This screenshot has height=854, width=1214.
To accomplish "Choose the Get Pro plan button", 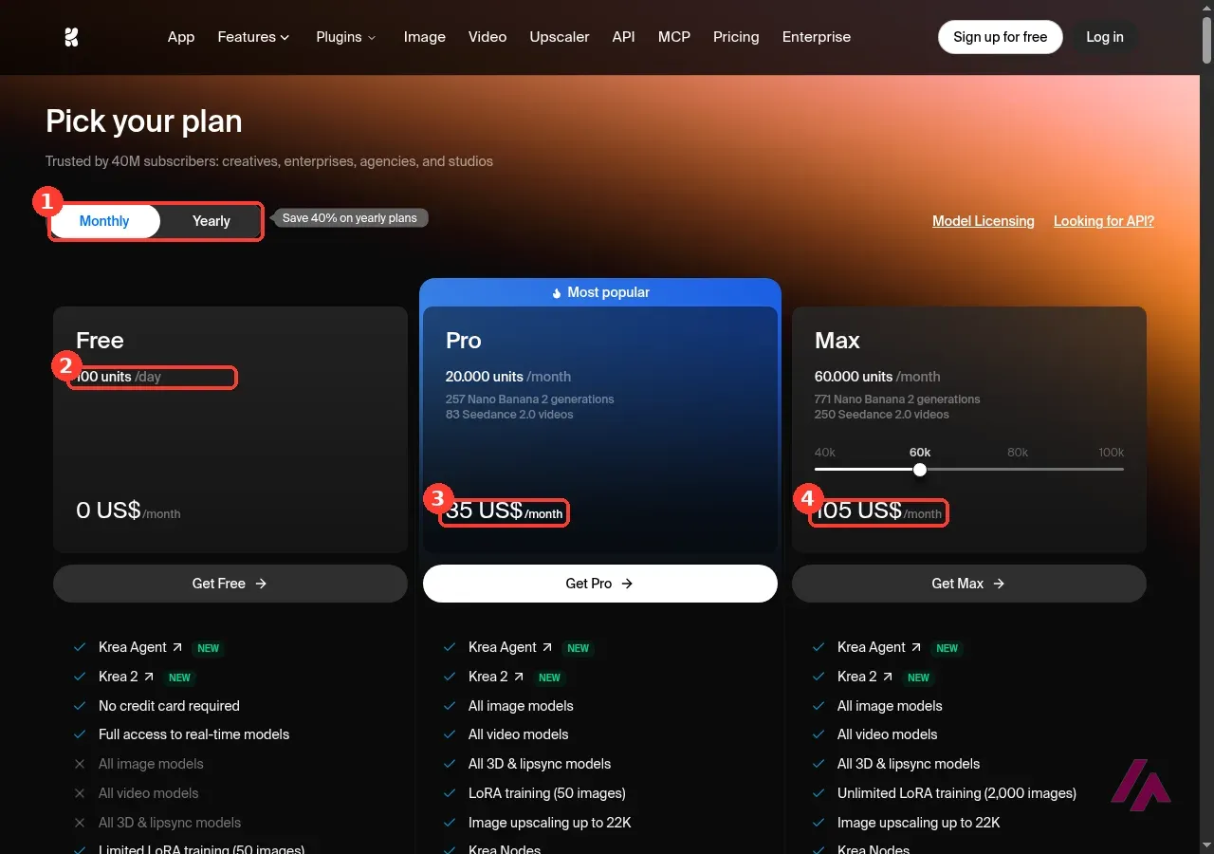I will tap(599, 584).
